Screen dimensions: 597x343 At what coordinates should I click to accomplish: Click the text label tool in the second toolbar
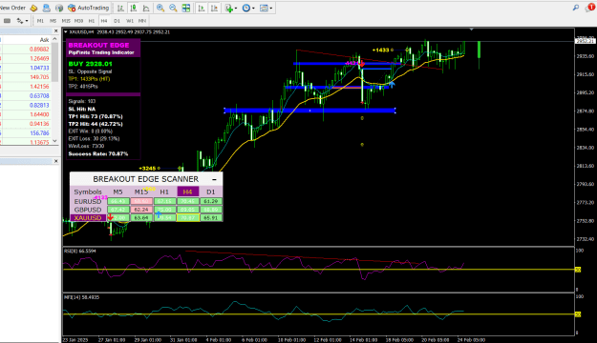coord(7,21)
